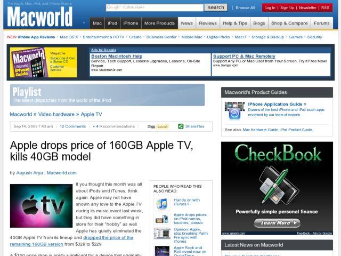Expand the Browse All menu
This screenshot has width=341, height=256.
[245, 7]
